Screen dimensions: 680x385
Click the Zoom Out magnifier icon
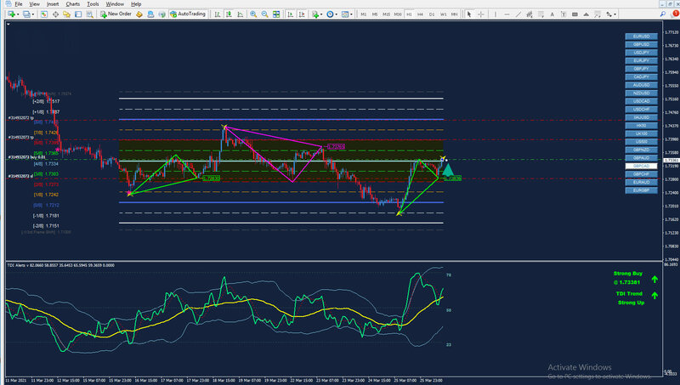[264, 14]
